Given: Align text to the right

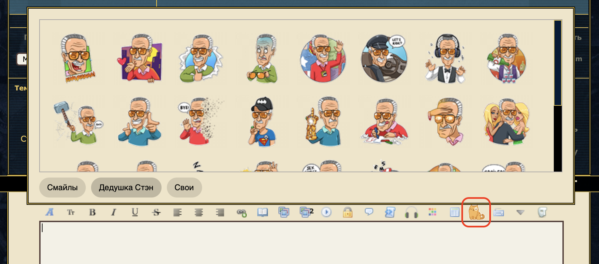Looking at the screenshot, I should tap(220, 212).
